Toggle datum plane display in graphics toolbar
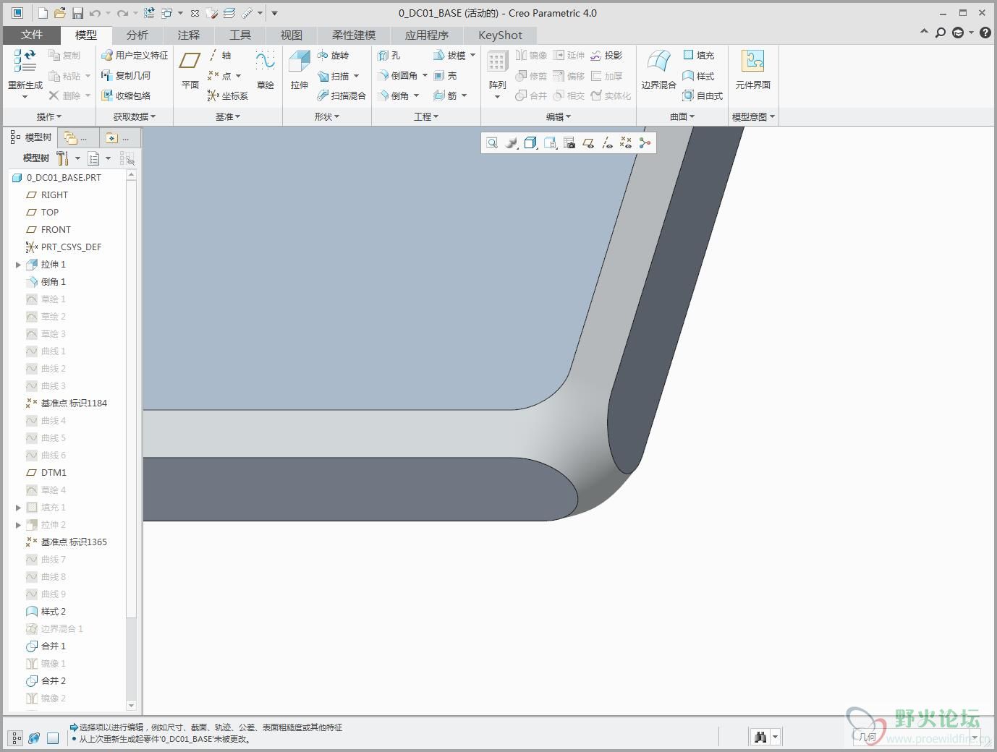The height and width of the screenshot is (752, 997). pos(588,143)
